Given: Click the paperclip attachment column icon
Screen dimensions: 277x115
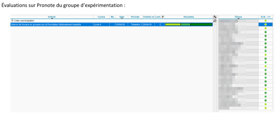Looking at the screenshot, I should tap(163, 17).
